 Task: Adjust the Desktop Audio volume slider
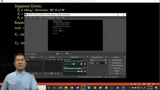click(x=71, y=64)
